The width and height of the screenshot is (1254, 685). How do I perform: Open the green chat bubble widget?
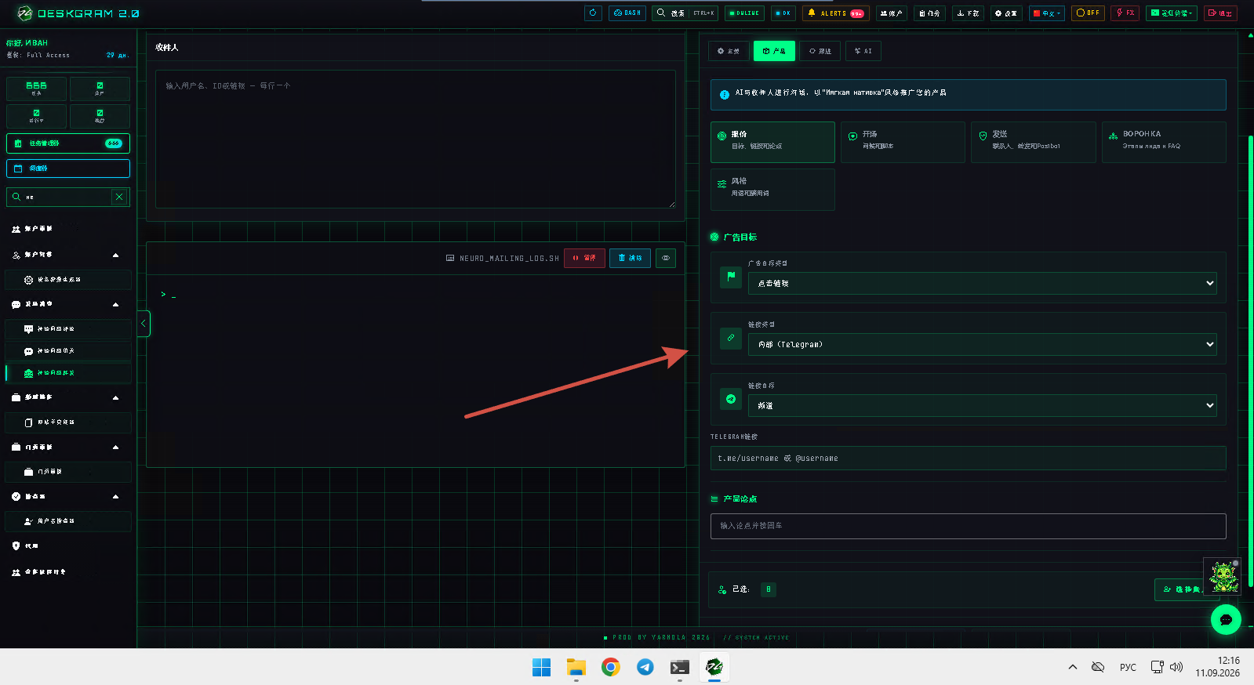(1226, 619)
